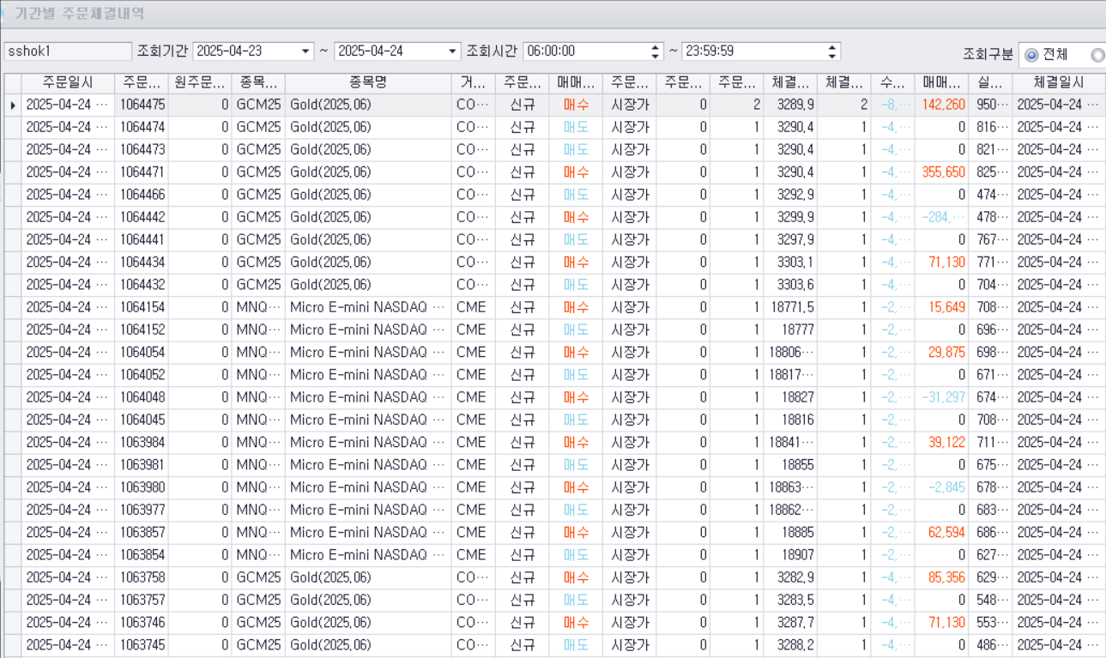The image size is (1106, 658).
Task: Click price 18816 in order 1064045 row
Action: point(798,420)
